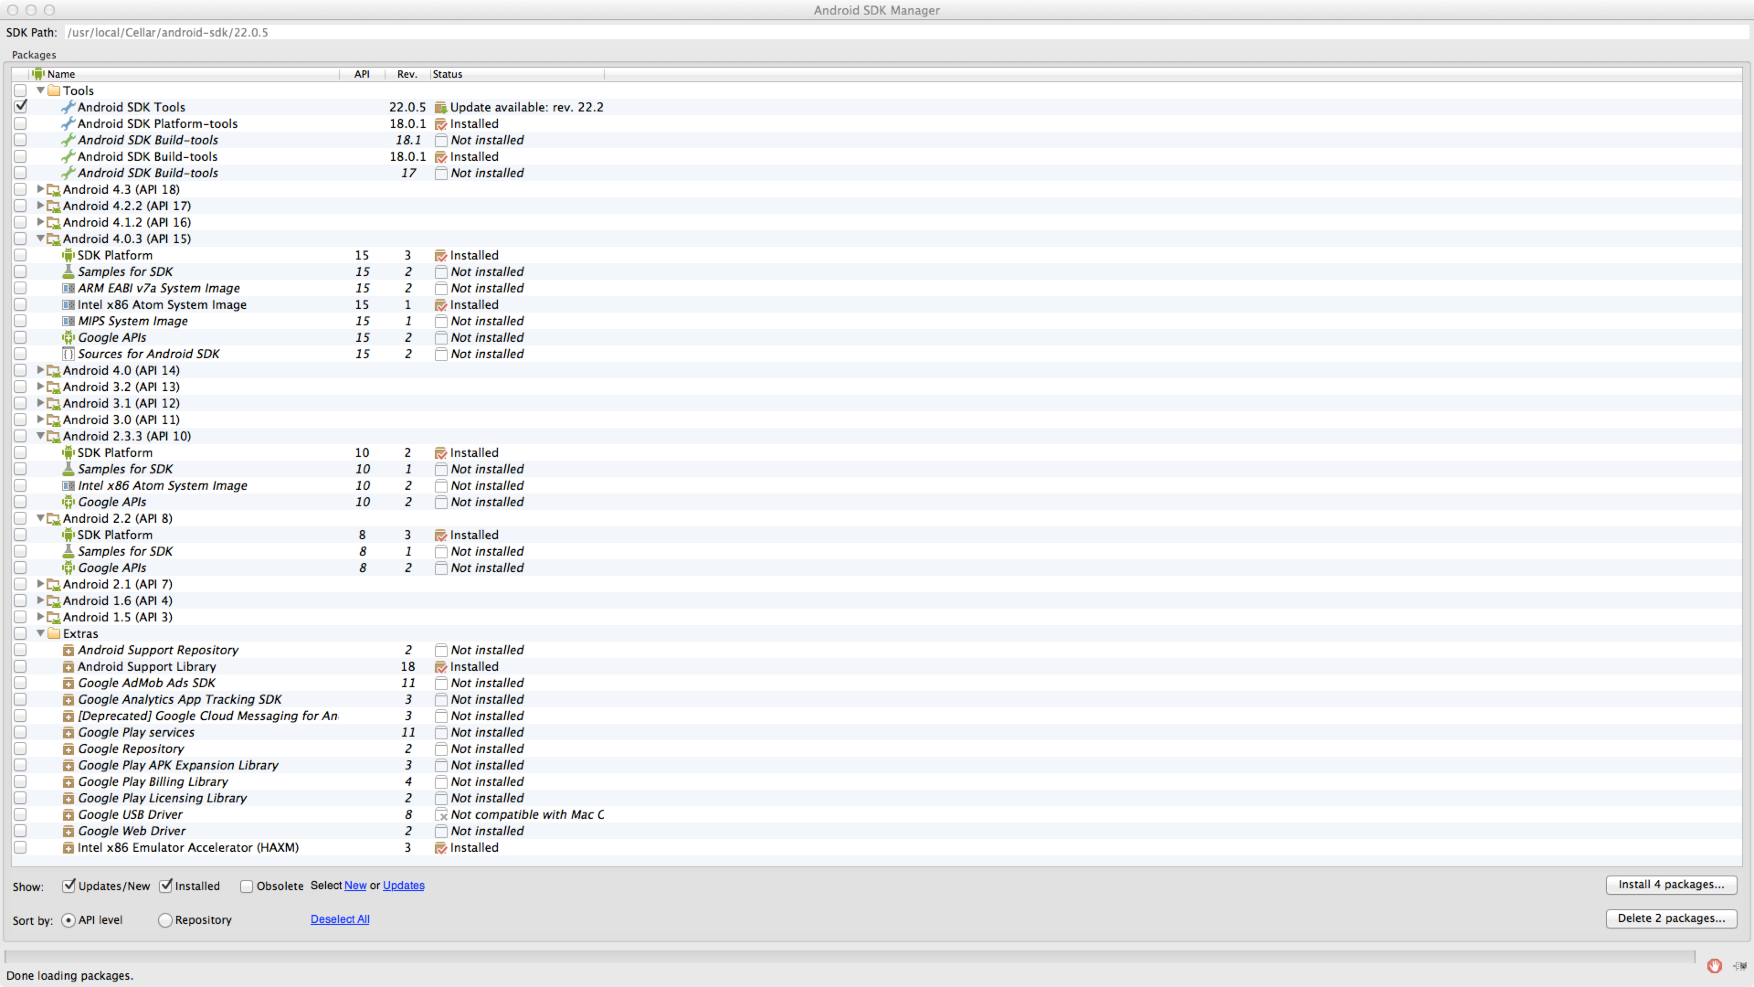Click the MIPS System Image icon

68,321
